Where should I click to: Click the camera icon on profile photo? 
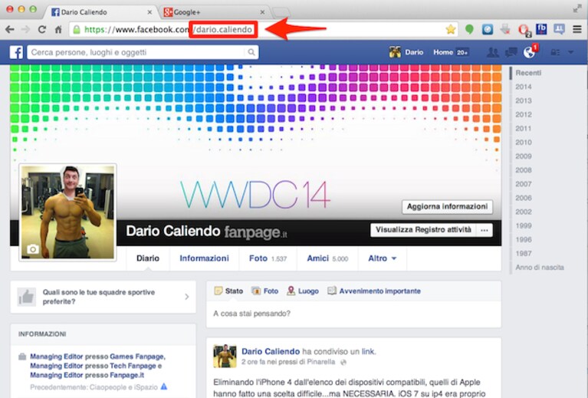click(33, 248)
